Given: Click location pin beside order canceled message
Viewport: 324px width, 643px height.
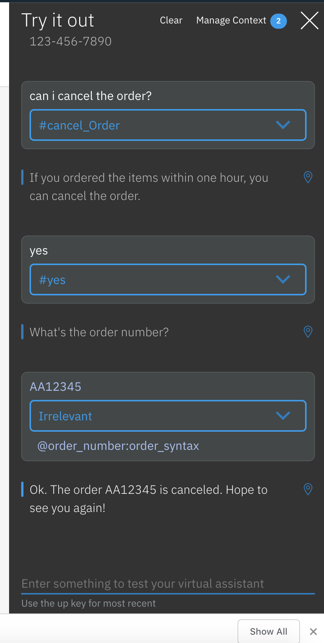Looking at the screenshot, I should 308,489.
